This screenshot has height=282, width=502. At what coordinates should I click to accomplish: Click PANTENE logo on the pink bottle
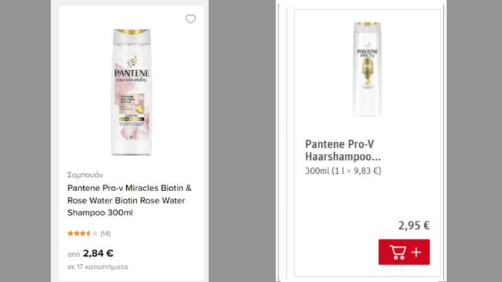(132, 73)
